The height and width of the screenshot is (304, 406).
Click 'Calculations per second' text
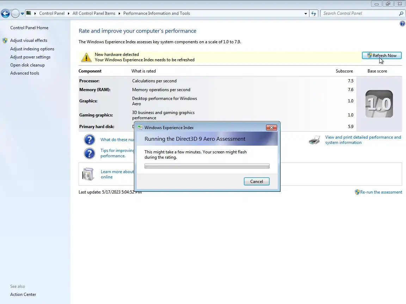(x=154, y=81)
